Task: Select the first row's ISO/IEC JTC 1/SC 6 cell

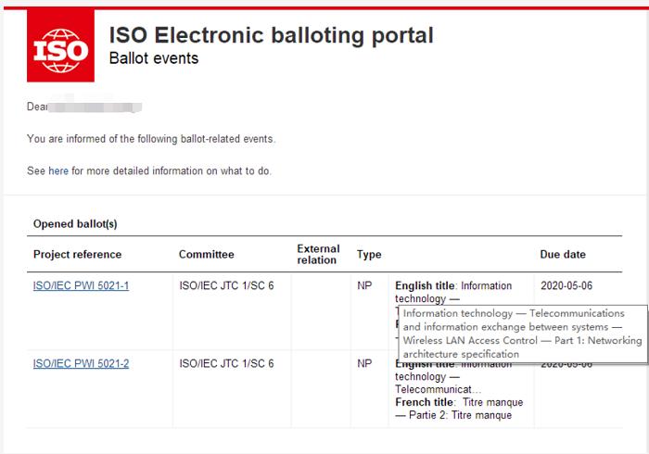Action: coord(226,285)
